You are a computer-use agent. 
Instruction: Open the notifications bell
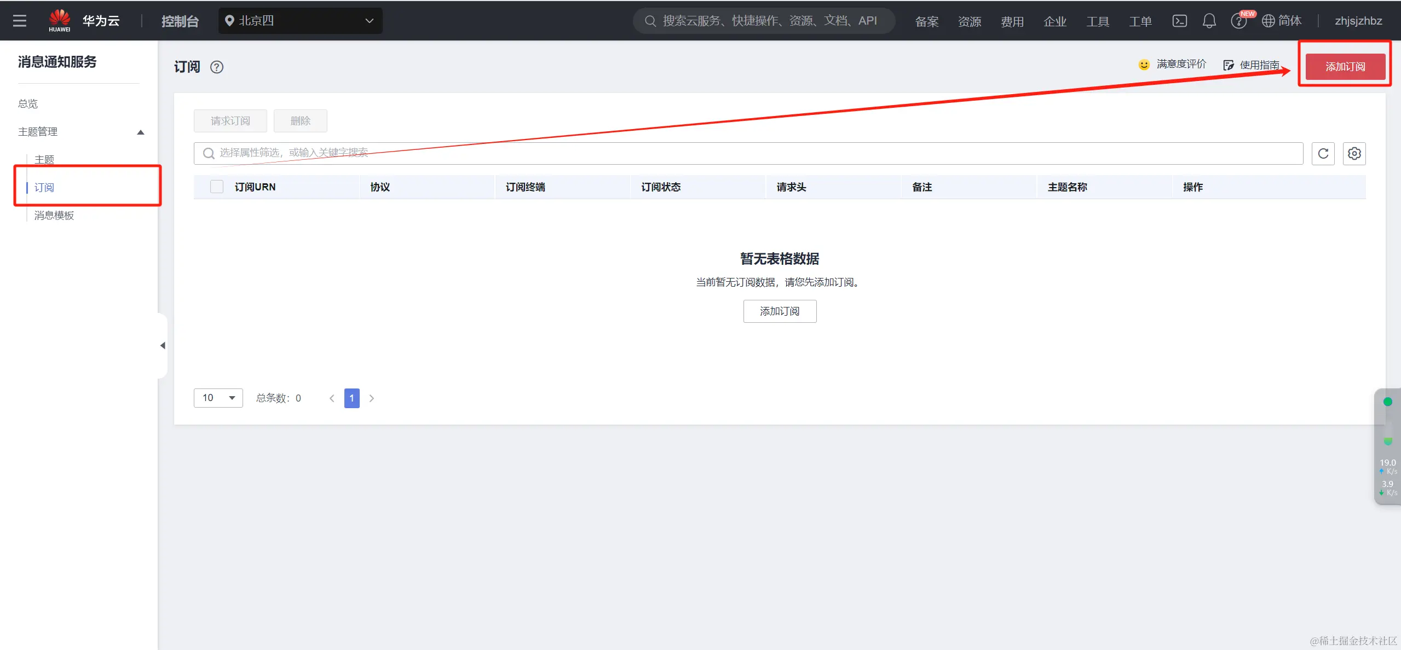tap(1209, 21)
